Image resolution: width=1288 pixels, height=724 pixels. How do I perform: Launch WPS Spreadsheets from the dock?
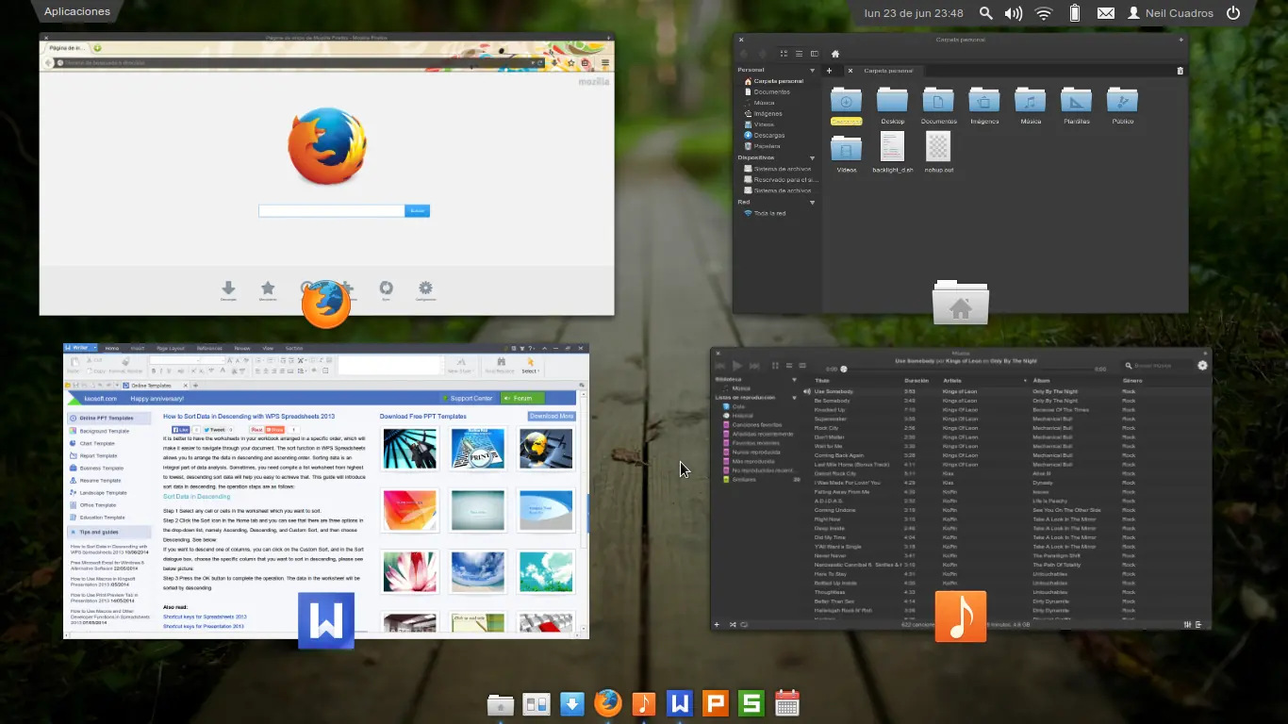pos(751,703)
